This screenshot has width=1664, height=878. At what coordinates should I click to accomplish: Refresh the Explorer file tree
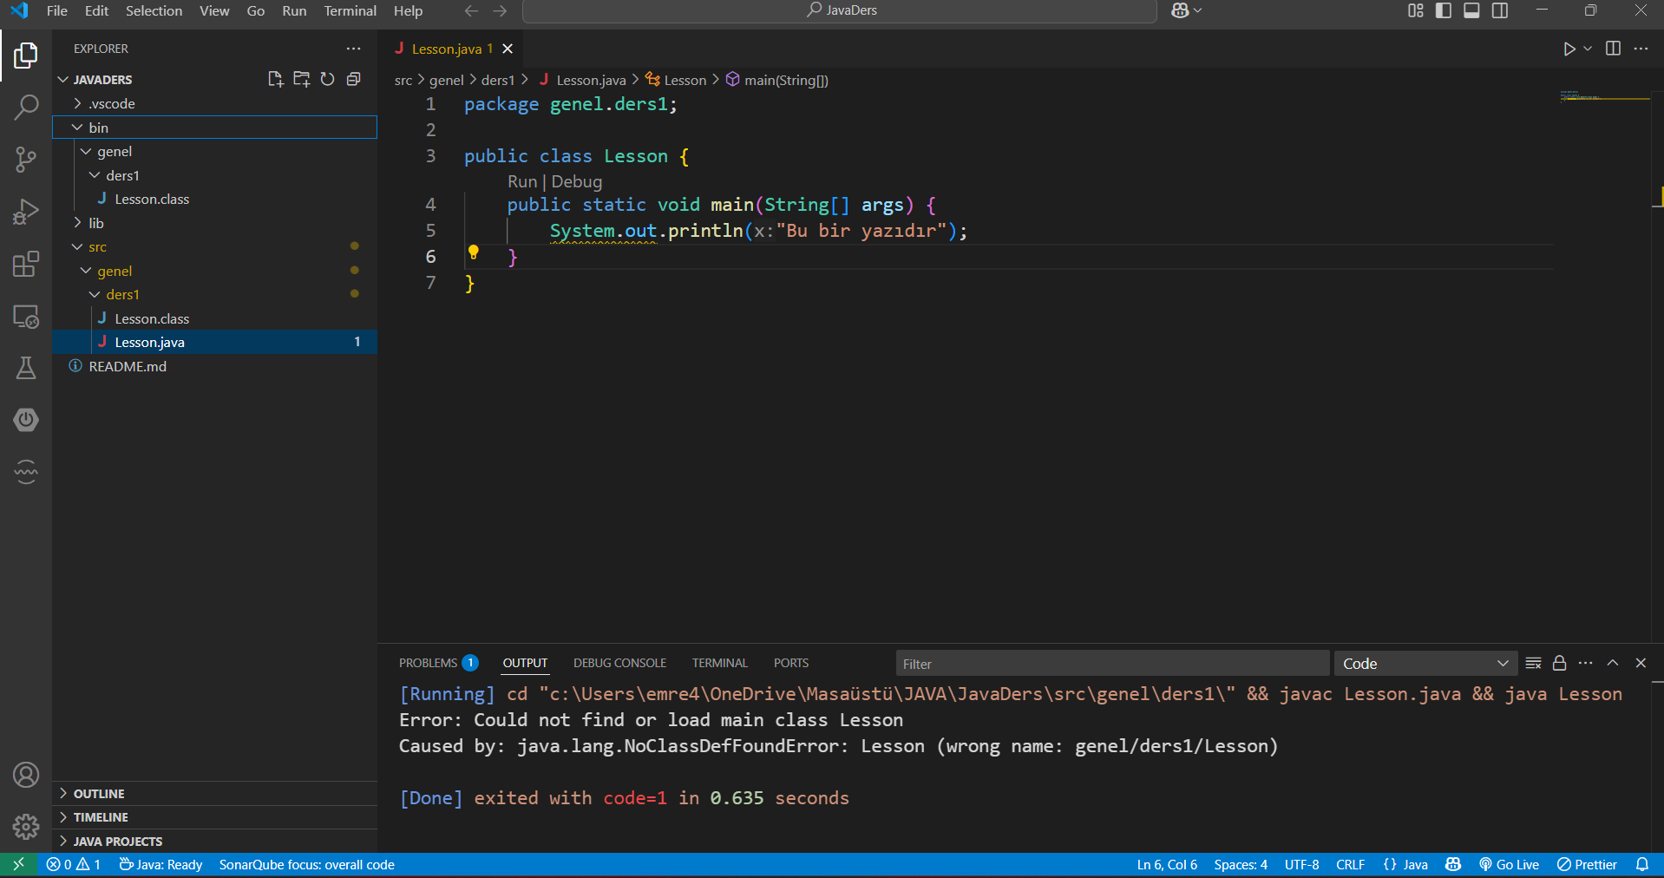(x=327, y=79)
